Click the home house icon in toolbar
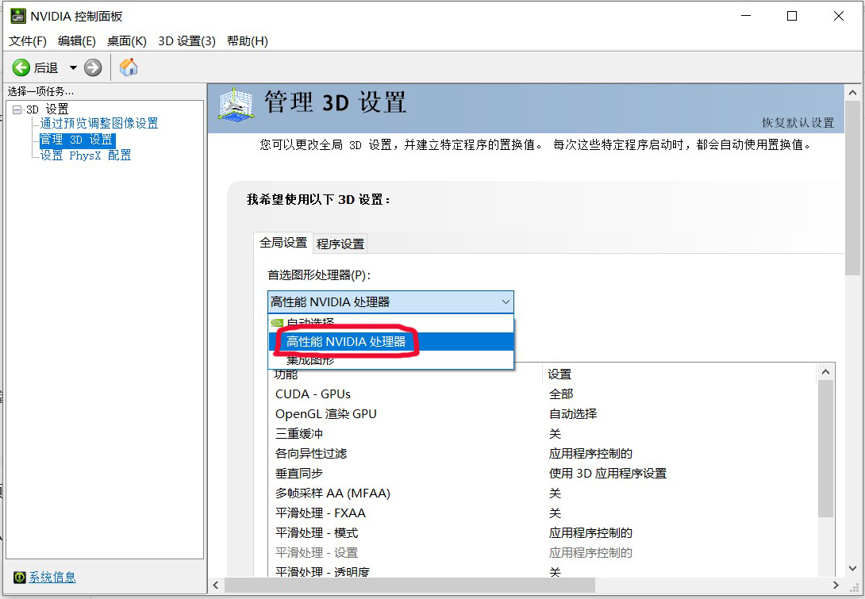This screenshot has width=865, height=599. 128,67
